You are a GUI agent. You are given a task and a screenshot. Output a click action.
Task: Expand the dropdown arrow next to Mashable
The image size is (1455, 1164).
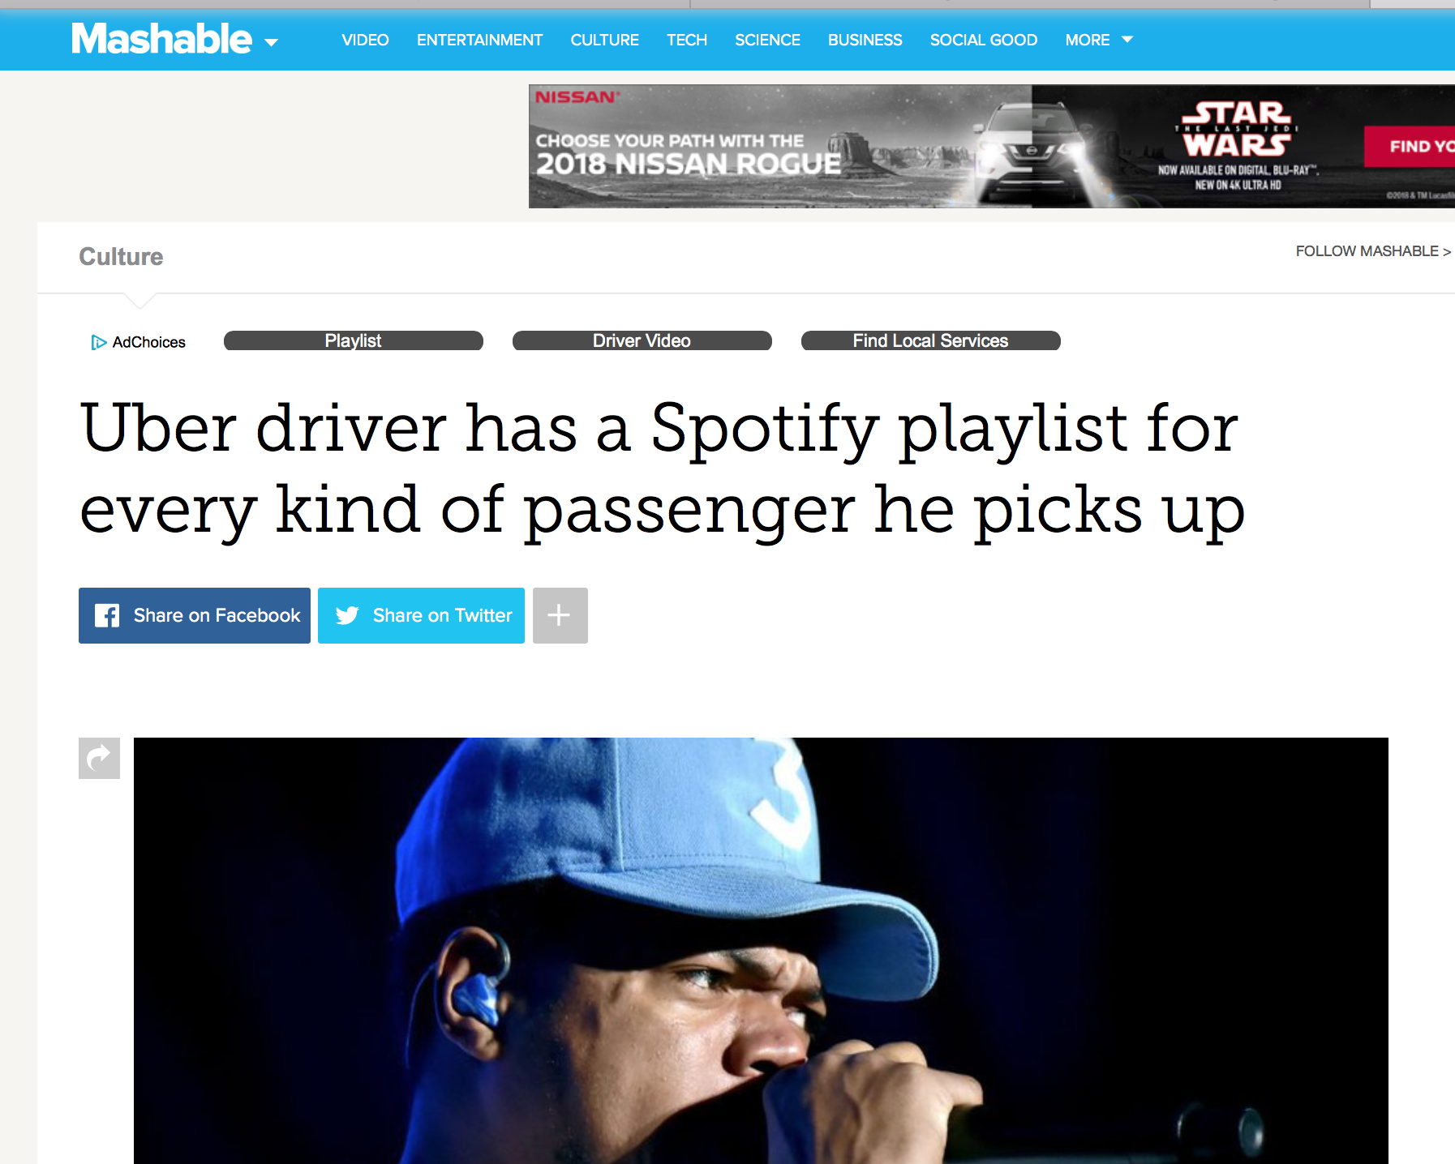tap(271, 42)
